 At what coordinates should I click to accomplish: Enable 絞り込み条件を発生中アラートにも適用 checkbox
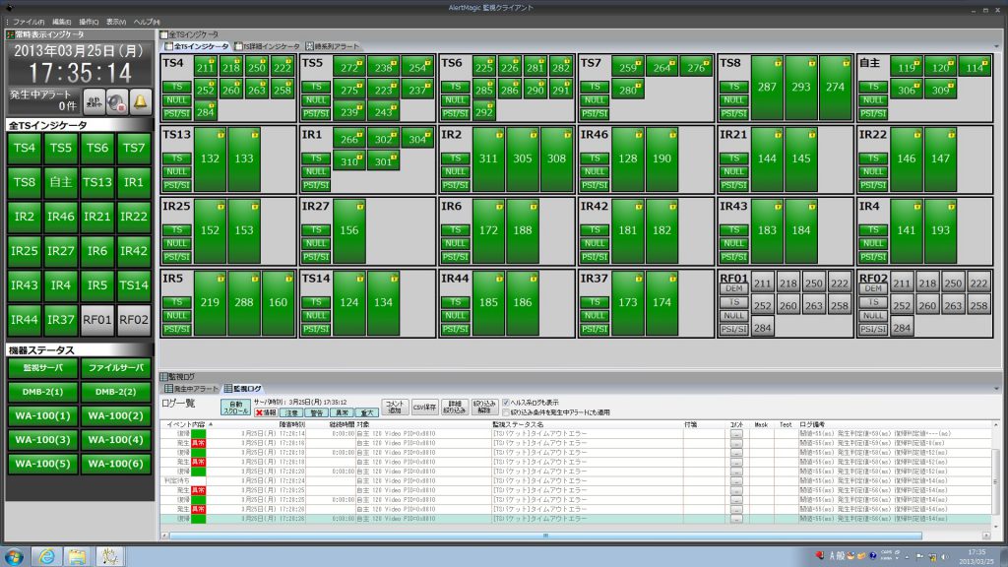[x=506, y=412]
